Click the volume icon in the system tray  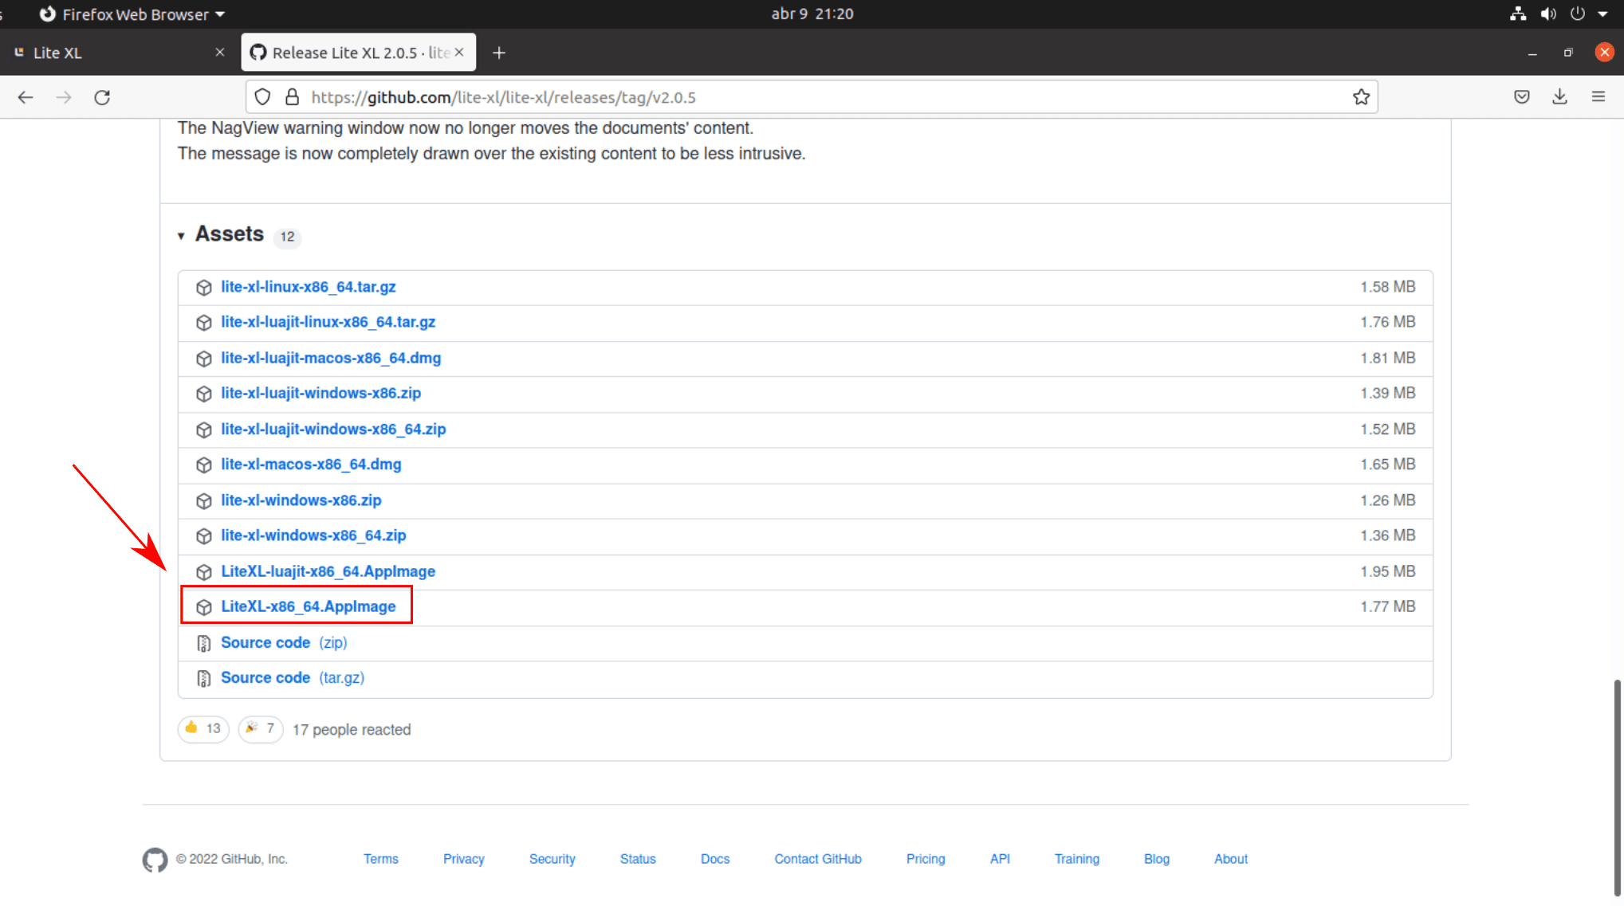click(x=1547, y=14)
